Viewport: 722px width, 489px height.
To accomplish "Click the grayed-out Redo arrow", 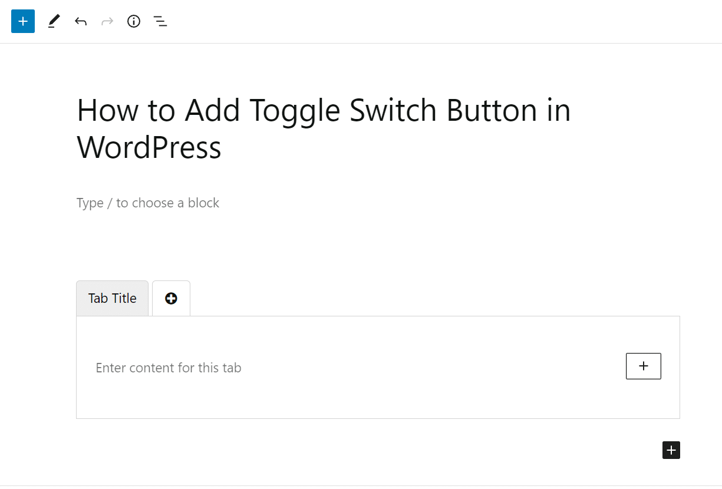I will tap(107, 21).
